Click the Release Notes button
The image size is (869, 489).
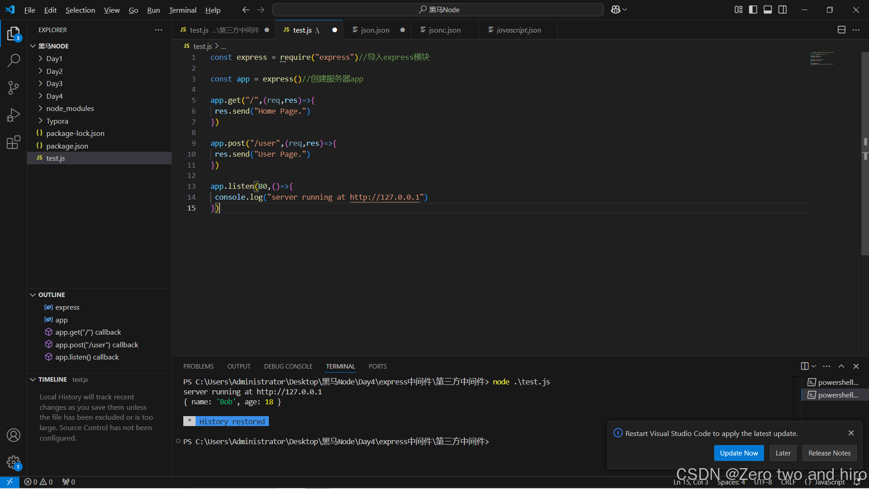click(829, 453)
